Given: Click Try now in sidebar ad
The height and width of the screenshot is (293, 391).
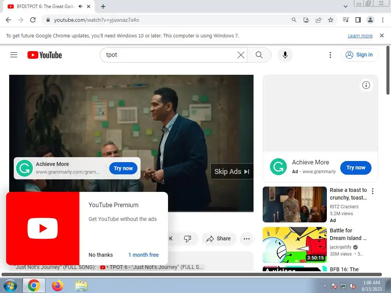Looking at the screenshot, I should pyautogui.click(x=355, y=168).
